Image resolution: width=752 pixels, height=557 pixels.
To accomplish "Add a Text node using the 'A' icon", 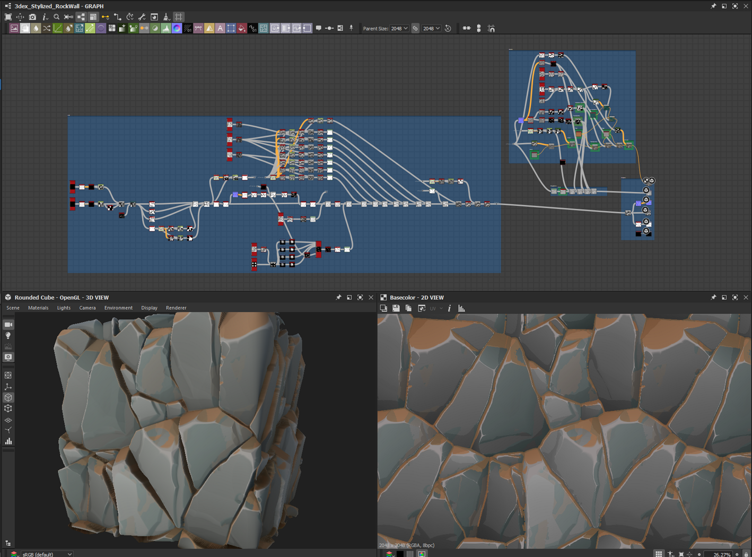I will (220, 29).
